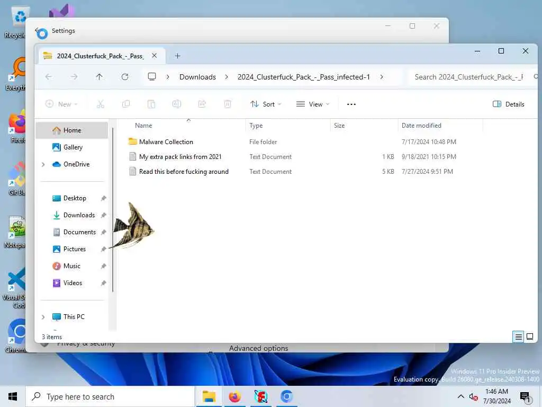Click the taskbar clock showing 1:46 AM
The width and height of the screenshot is (542, 407).
[x=496, y=396]
